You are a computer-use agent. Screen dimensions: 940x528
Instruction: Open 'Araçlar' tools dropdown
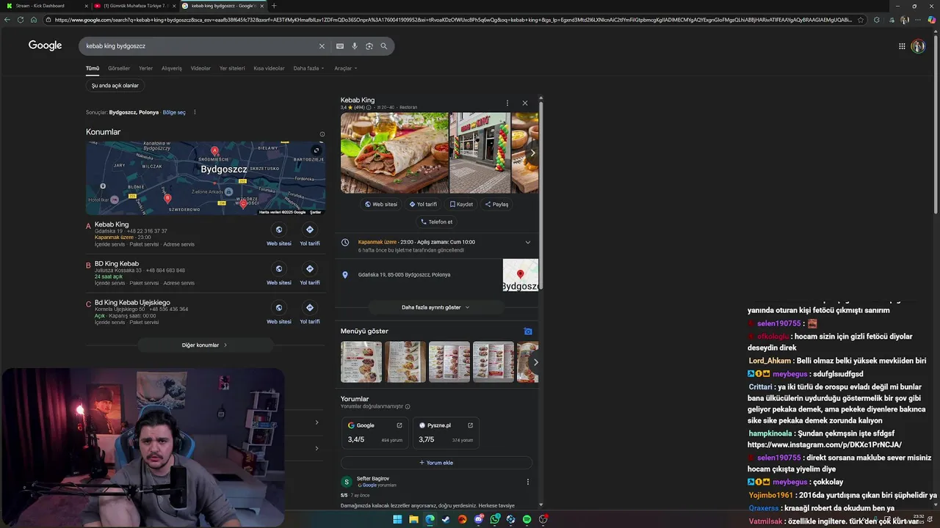[345, 68]
